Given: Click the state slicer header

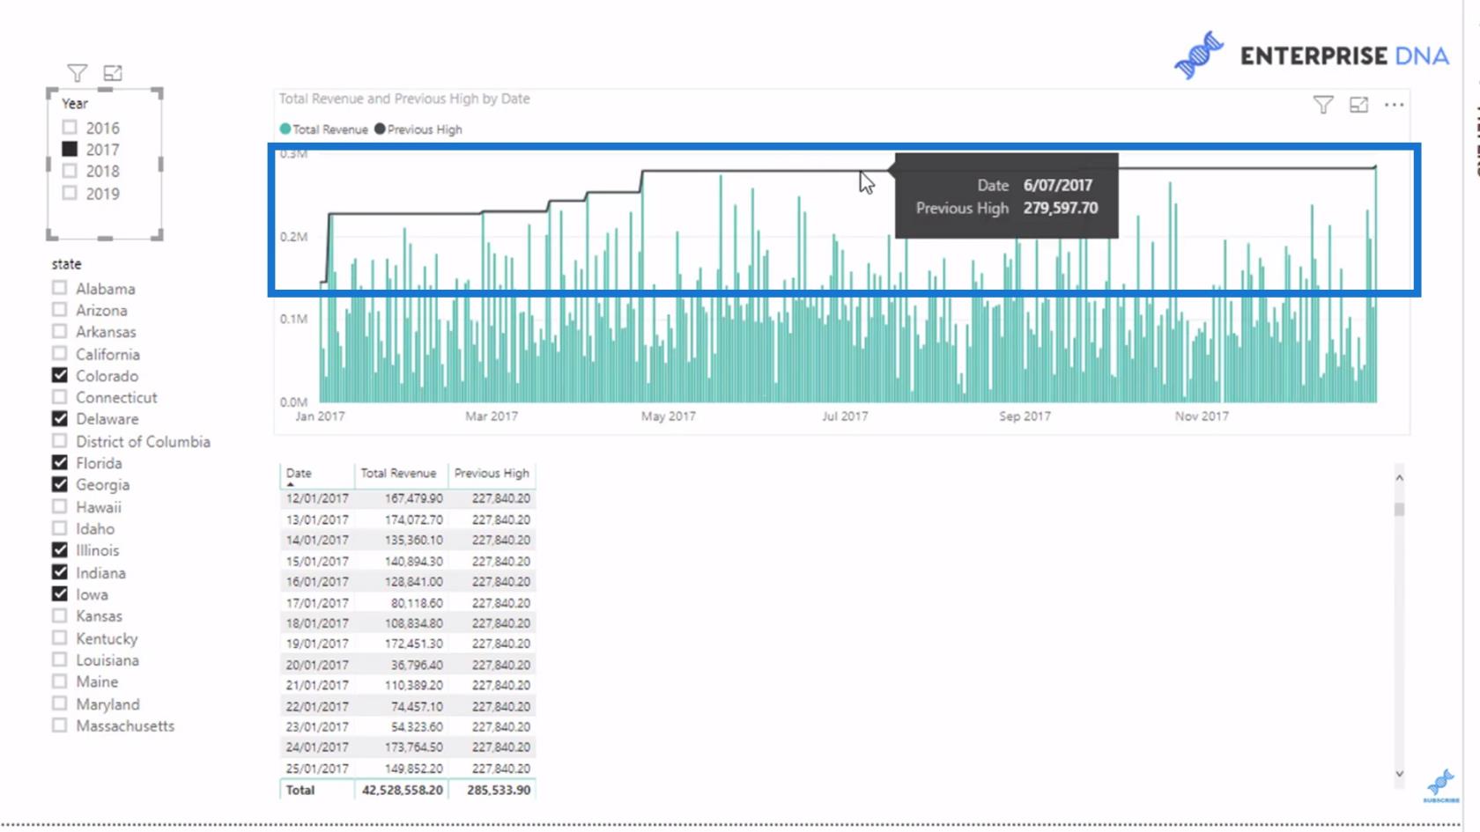Looking at the screenshot, I should pyautogui.click(x=66, y=263).
